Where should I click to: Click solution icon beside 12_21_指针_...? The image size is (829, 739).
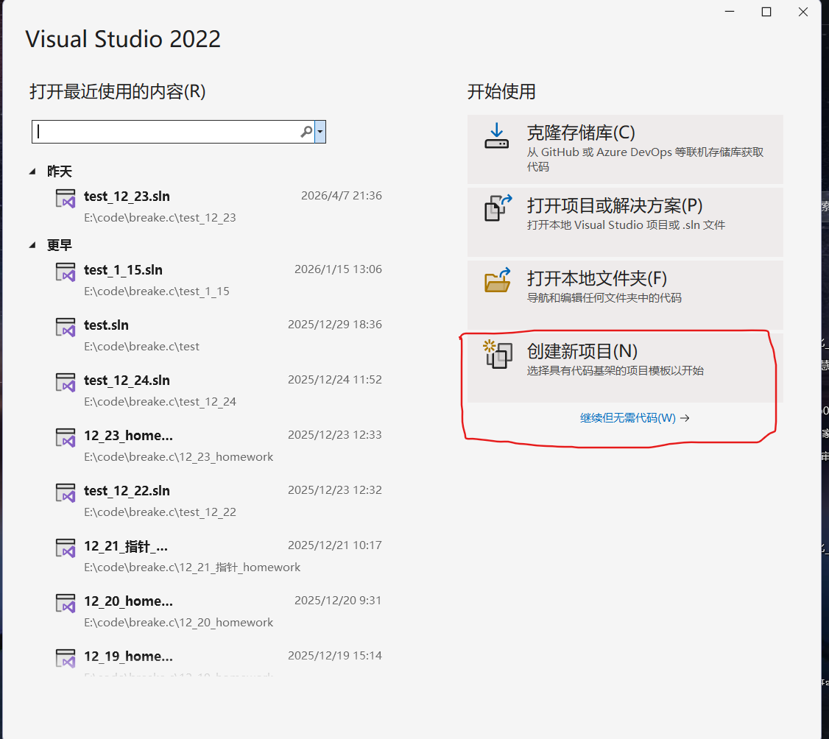(66, 548)
